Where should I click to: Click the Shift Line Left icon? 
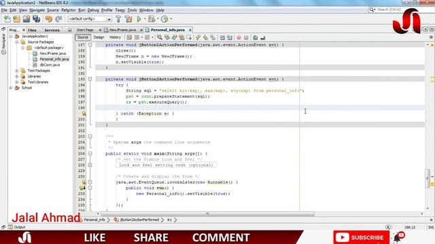[222, 37]
